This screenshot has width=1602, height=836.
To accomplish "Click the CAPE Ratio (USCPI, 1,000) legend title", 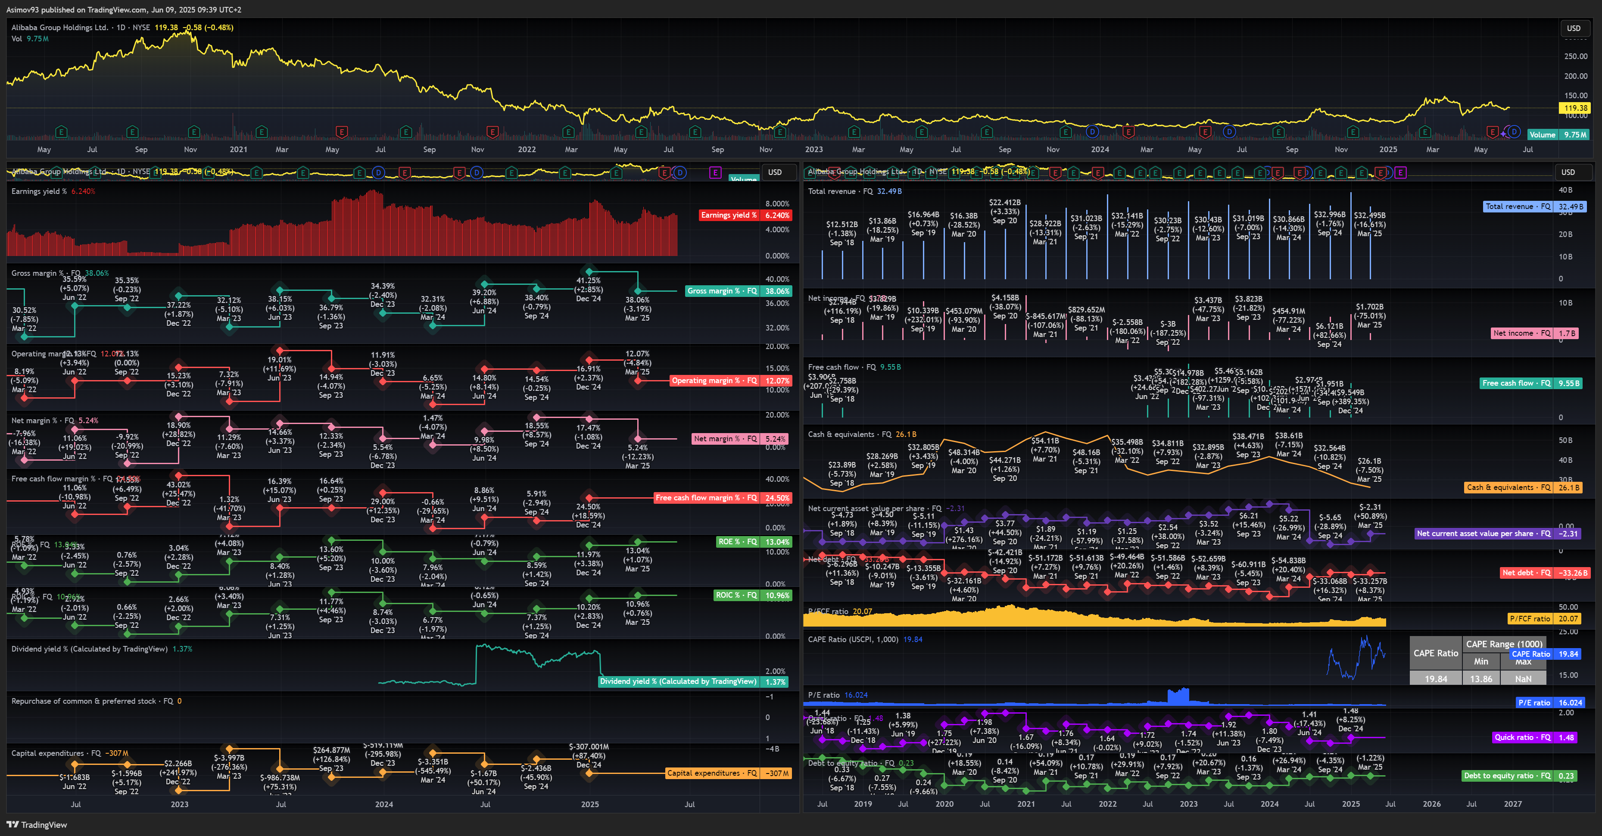I will pyautogui.click(x=853, y=639).
